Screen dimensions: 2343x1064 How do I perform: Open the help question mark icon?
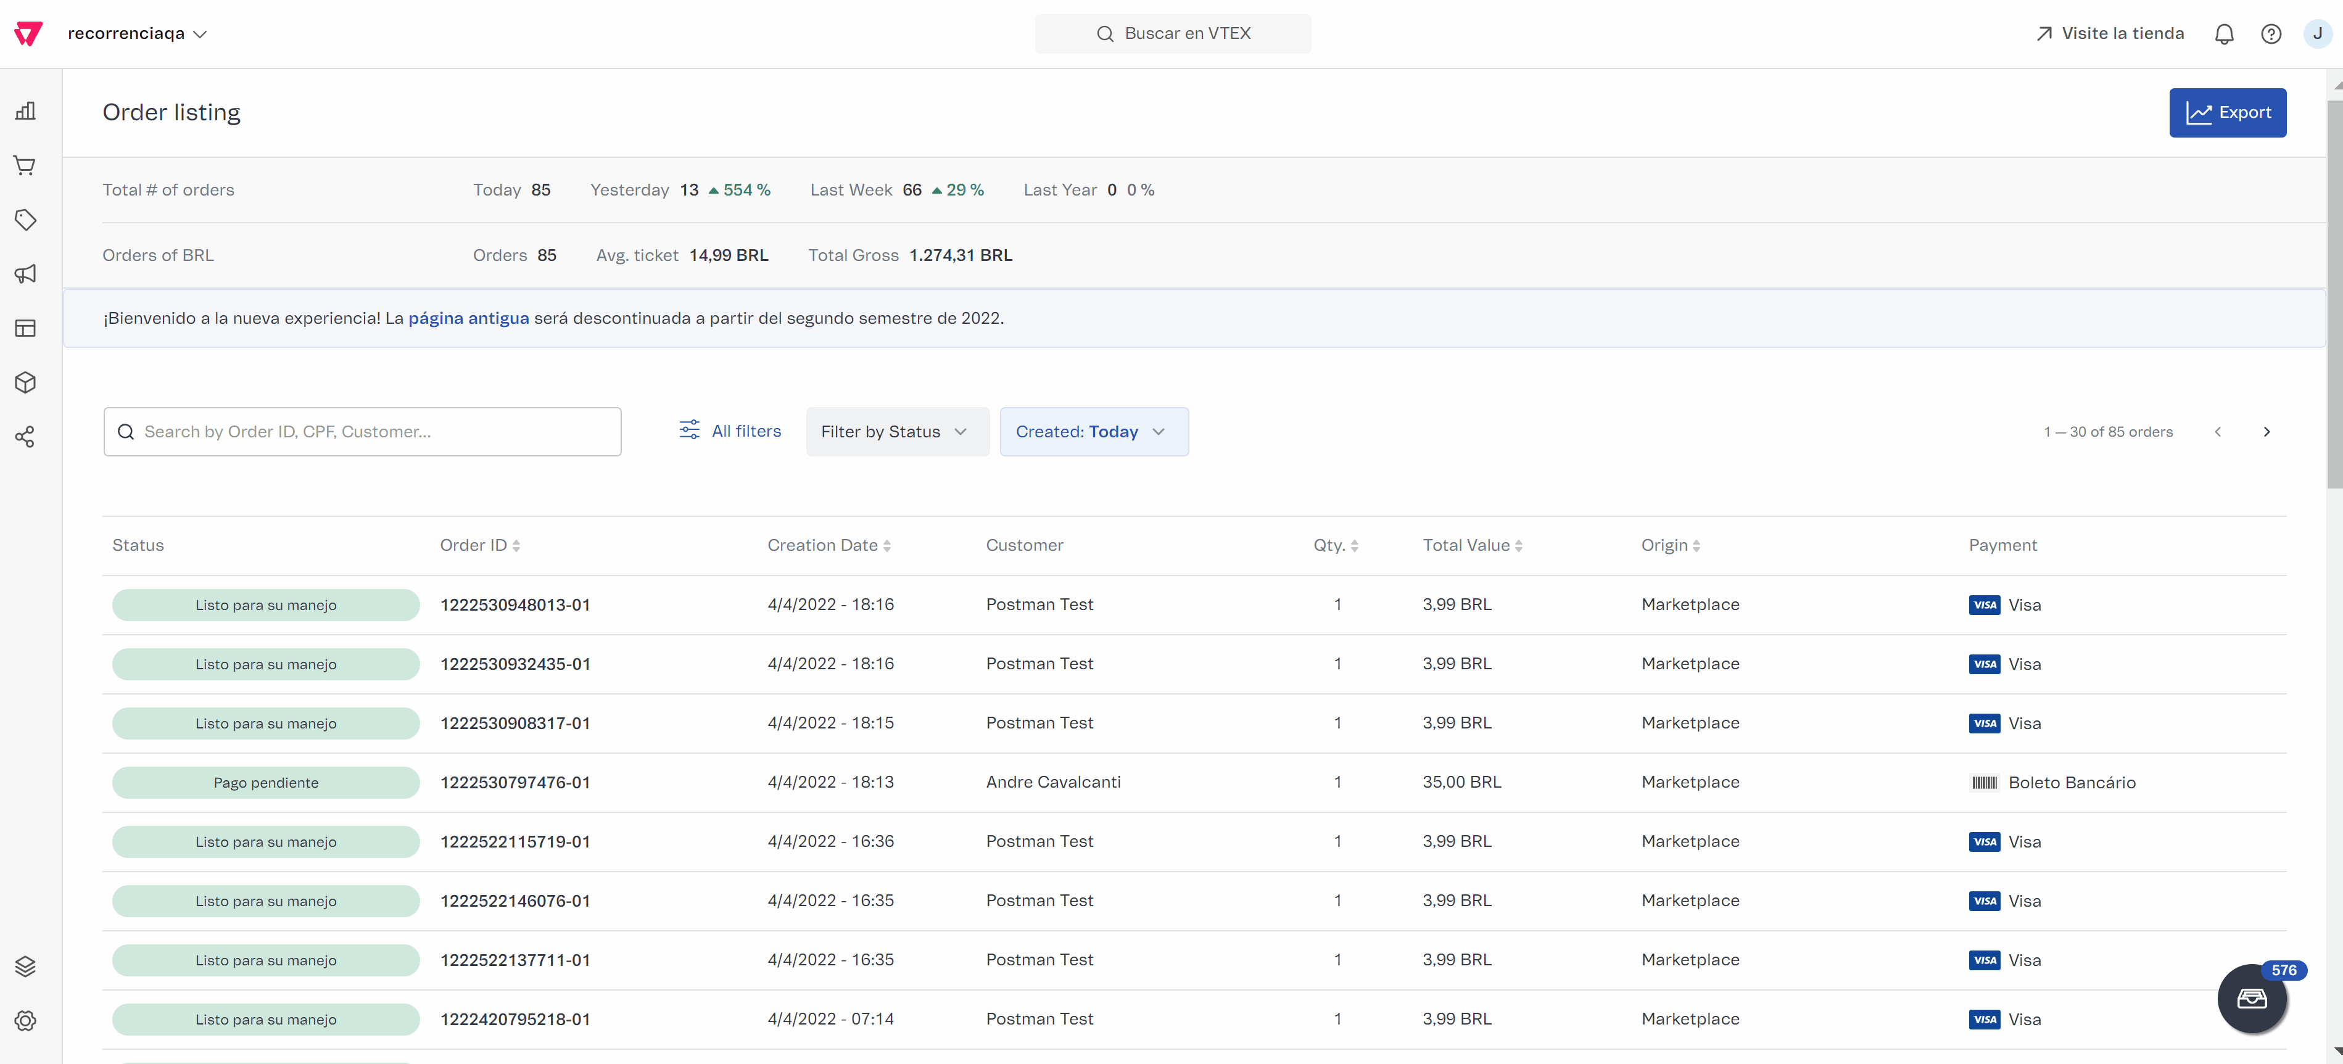point(2270,35)
